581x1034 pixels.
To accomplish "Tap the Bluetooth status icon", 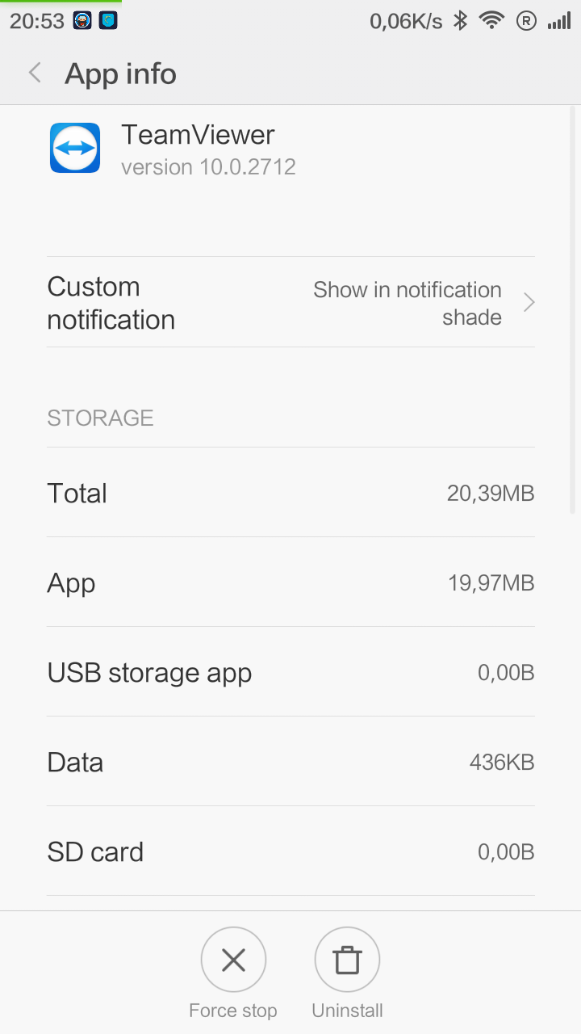I will point(460,21).
